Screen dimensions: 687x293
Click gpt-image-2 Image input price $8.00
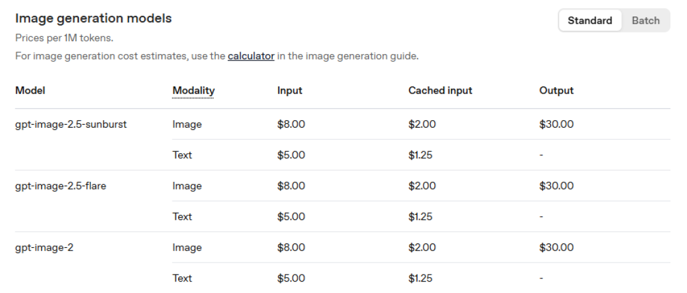(291, 248)
